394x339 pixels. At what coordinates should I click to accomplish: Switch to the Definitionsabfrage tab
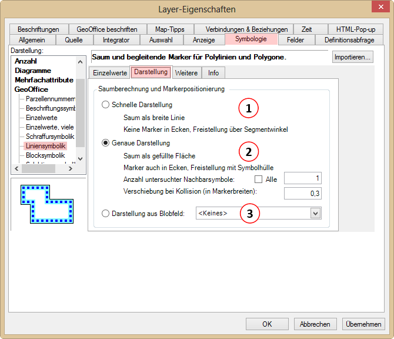(x=349, y=40)
